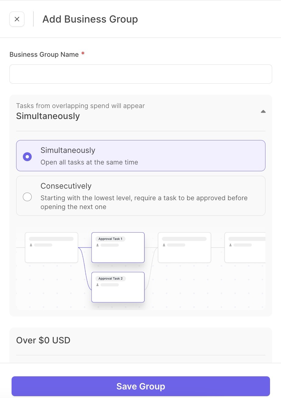
Task: Click the person icon in third workflow card
Action: (x=164, y=245)
